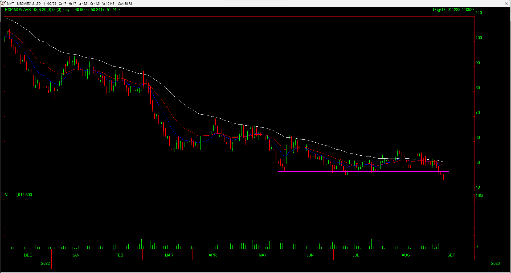
Task: Click the 'V: 19143' volume value
Action: point(108,4)
